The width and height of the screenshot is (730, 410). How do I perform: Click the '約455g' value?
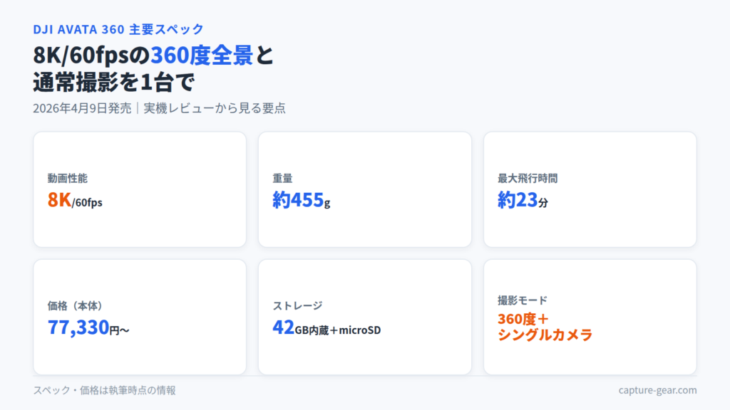[302, 200]
